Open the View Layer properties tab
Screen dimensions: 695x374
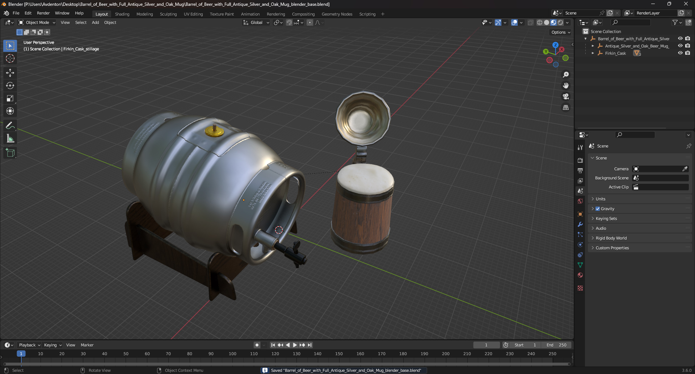pos(580,180)
